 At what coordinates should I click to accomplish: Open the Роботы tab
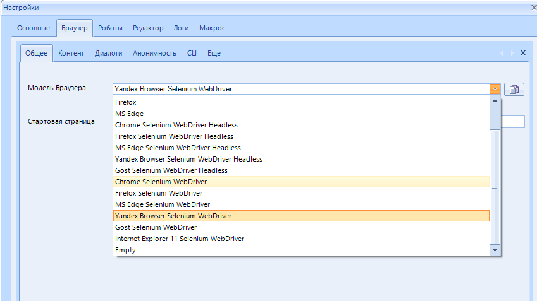pyautogui.click(x=111, y=28)
